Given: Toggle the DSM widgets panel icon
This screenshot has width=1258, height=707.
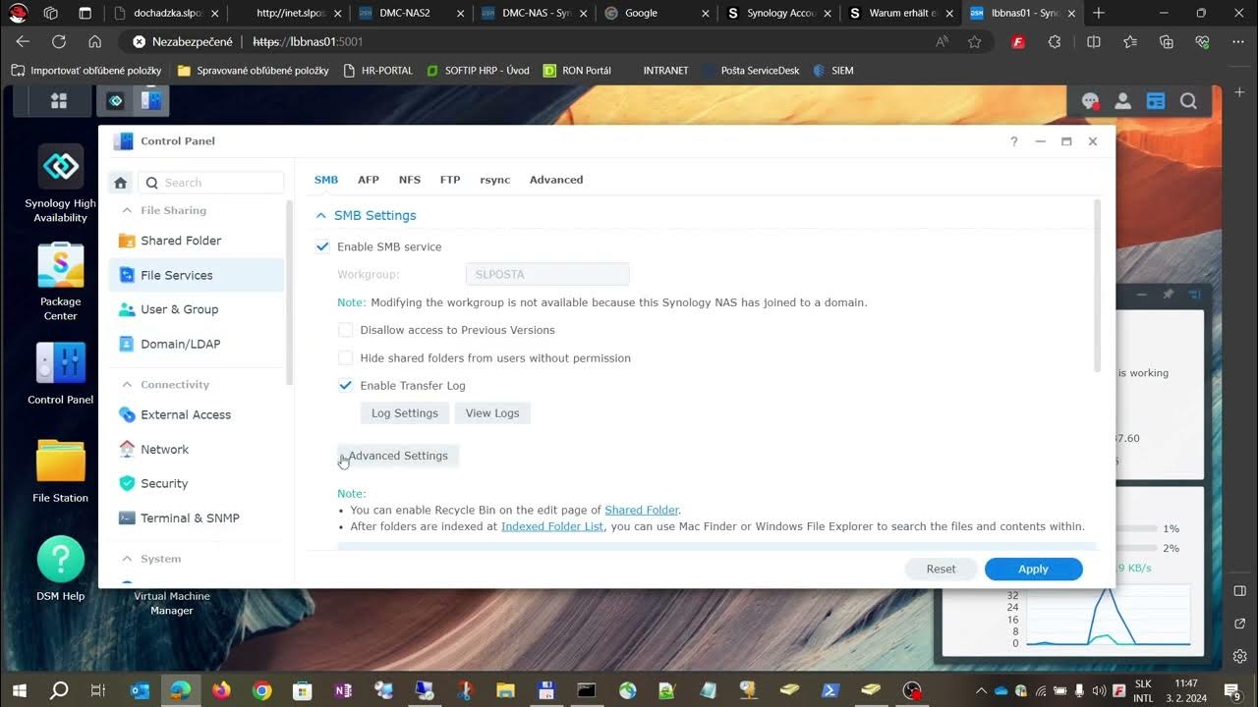Looking at the screenshot, I should click(1156, 101).
